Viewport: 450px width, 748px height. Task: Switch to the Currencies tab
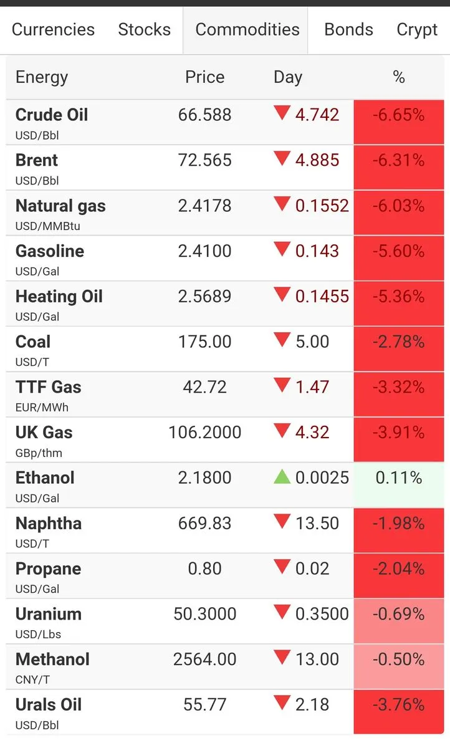[x=54, y=29]
